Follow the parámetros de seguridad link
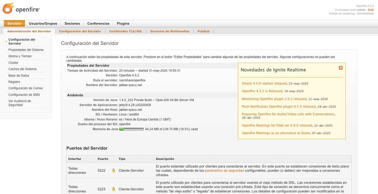The height and width of the screenshot is (194, 378). tap(224, 171)
